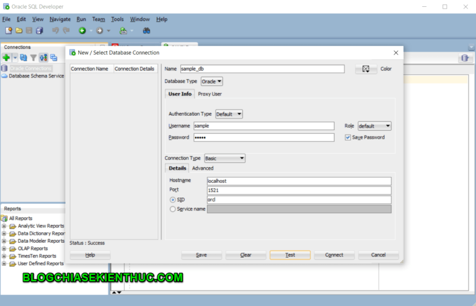The width and height of the screenshot is (476, 306).
Task: Open the Authentication Type dropdown
Action: tap(229, 114)
